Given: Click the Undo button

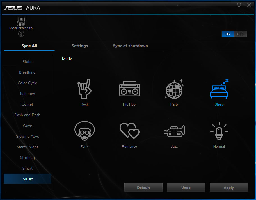Looking at the screenshot, I should 186,187.
